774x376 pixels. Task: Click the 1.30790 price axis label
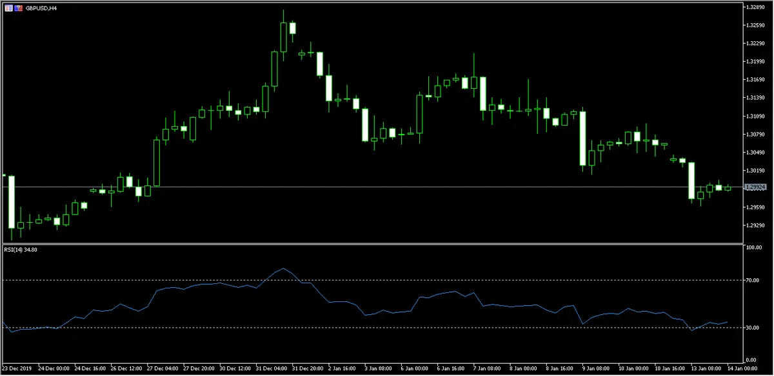757,134
